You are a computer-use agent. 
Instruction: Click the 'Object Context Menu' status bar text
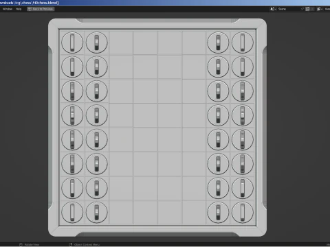pos(87,244)
